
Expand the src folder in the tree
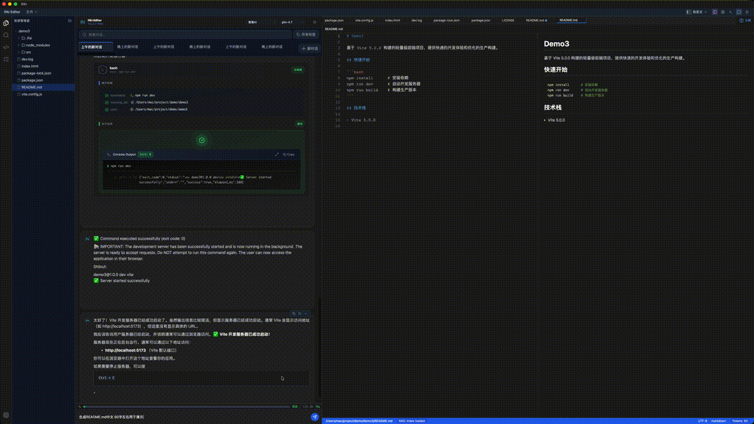[x=28, y=52]
